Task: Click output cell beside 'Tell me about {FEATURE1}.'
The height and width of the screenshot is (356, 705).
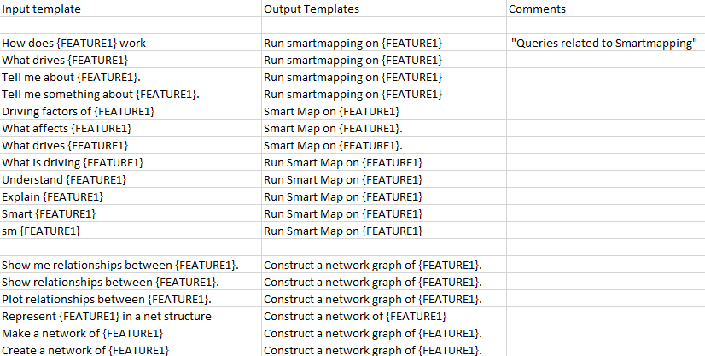Action: pos(384,77)
